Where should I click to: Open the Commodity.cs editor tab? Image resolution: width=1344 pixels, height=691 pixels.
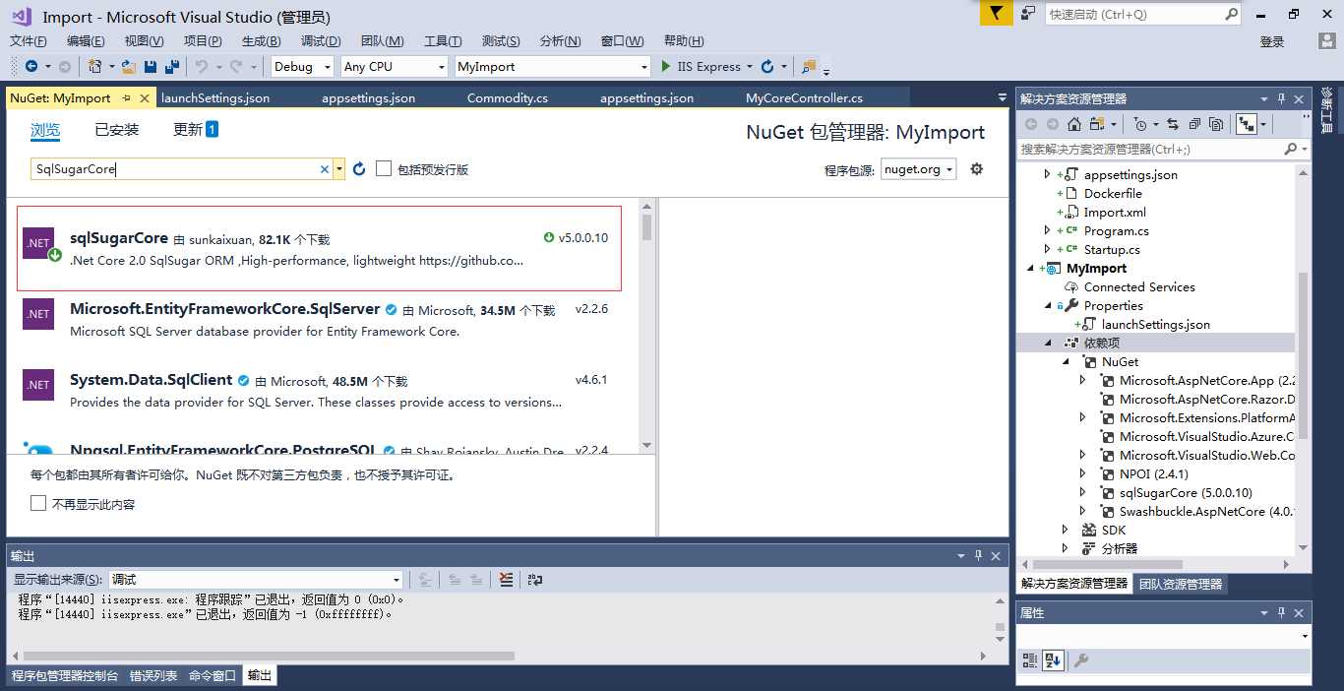coord(508,98)
